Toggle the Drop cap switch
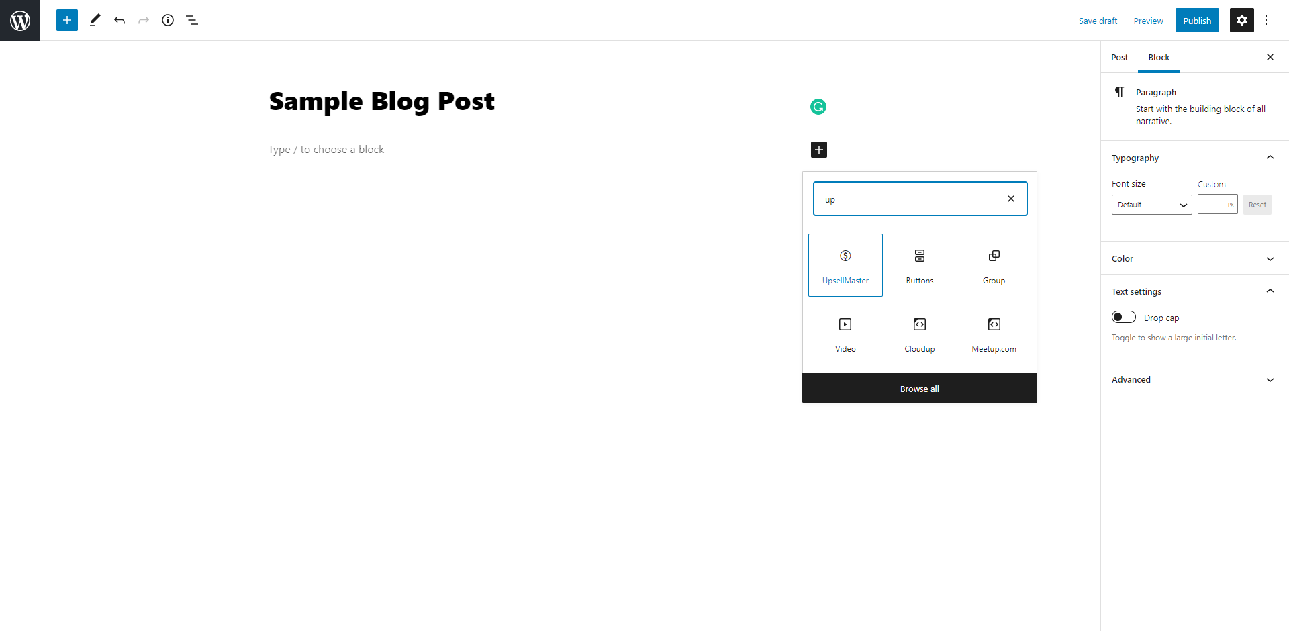This screenshot has height=631, width=1289. [1124, 317]
